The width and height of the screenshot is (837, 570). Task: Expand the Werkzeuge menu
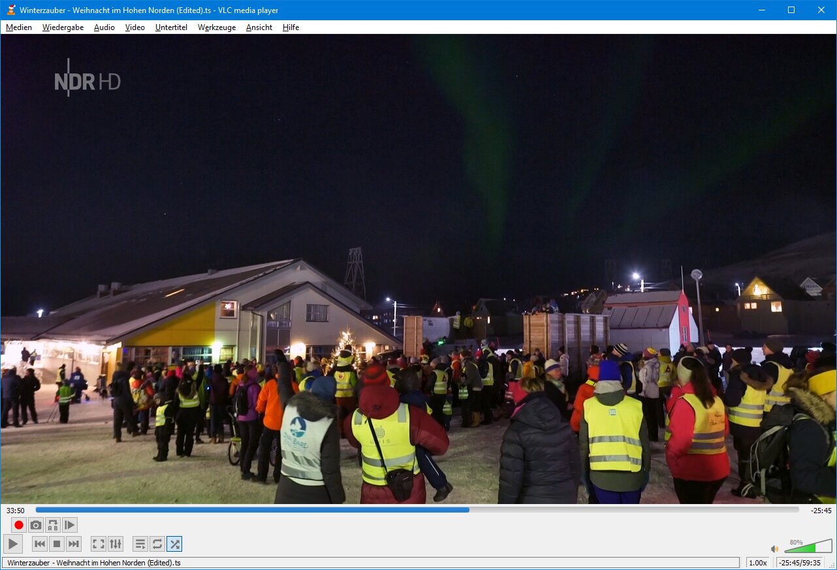pos(217,27)
